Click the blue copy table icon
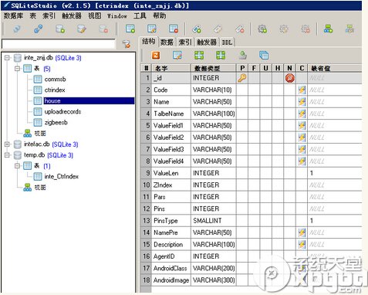The width and height of the screenshot is (368, 295). [x=264, y=55]
